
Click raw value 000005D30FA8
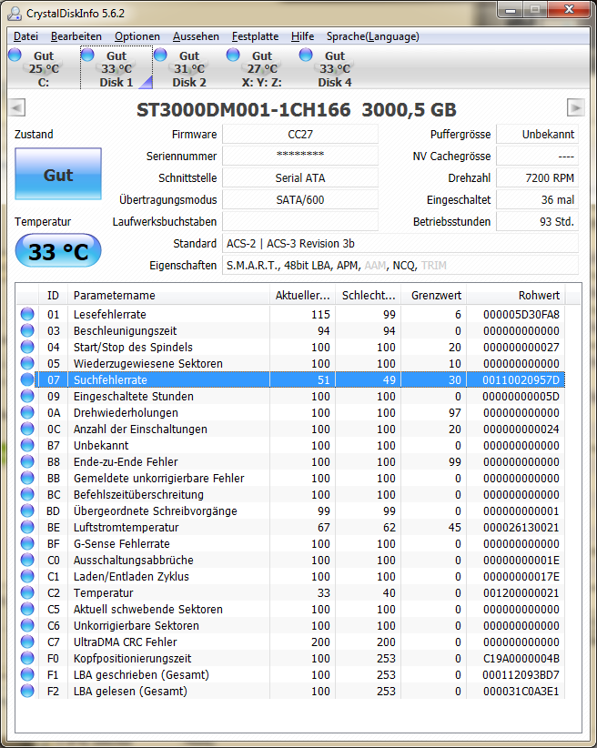pos(521,314)
